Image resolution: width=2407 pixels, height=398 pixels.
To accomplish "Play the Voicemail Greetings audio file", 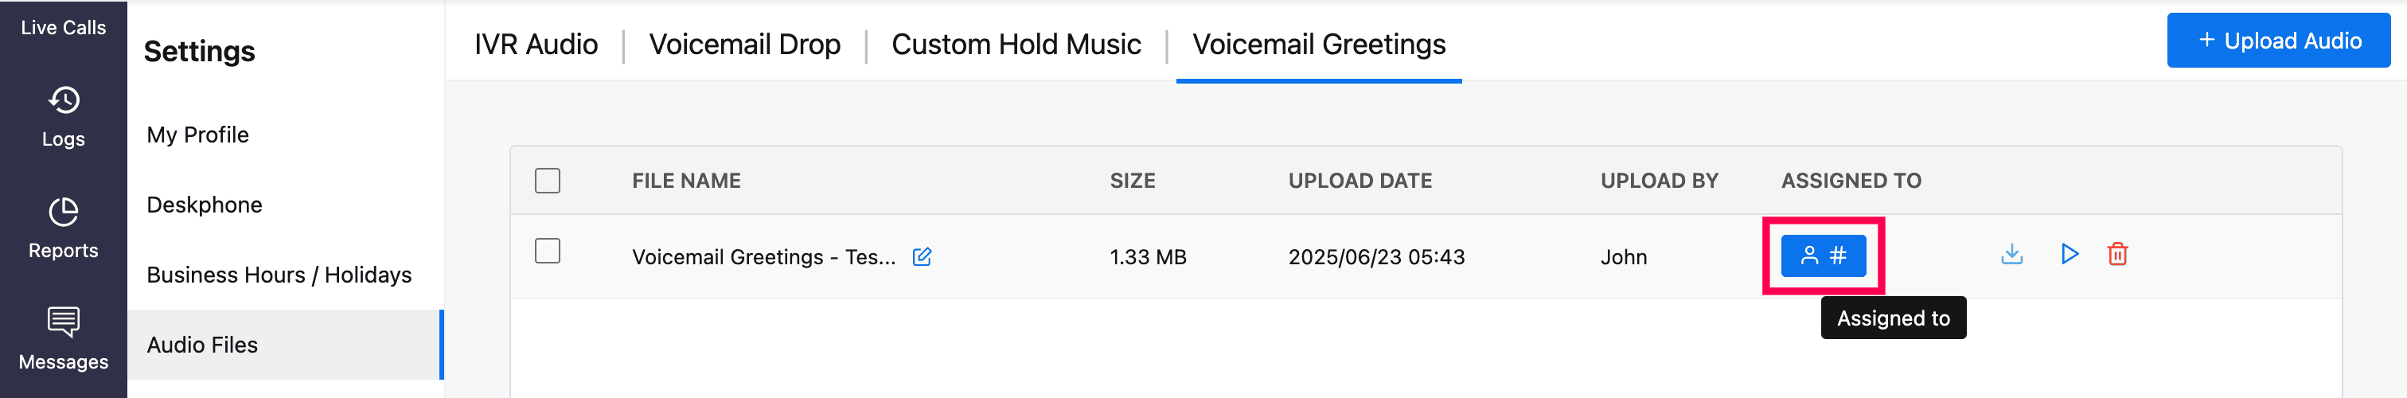I will point(2070,254).
